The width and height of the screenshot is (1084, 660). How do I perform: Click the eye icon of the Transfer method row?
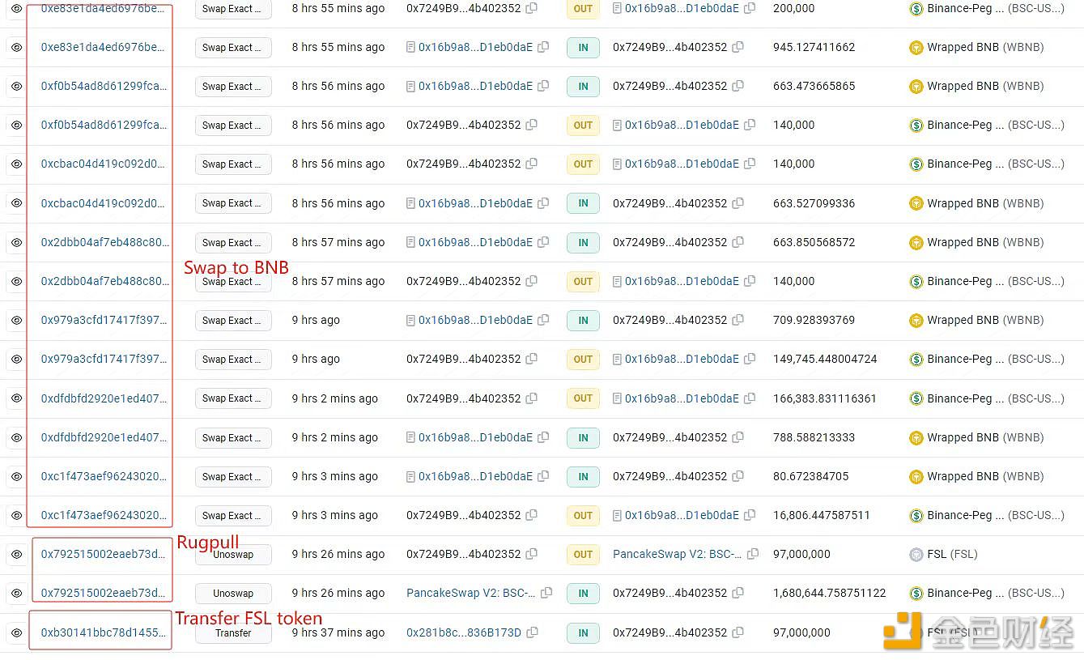tap(16, 633)
